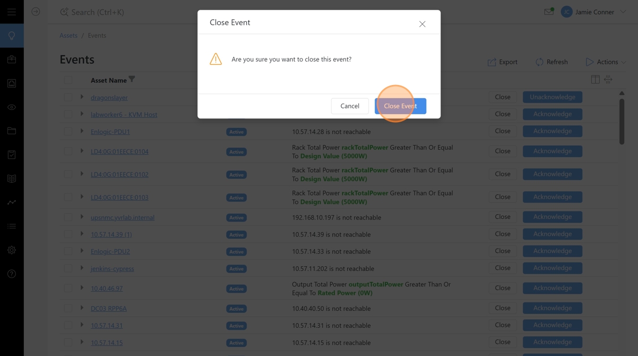Screen dimensions: 638x356
Task: Check the box for Enlogic-PDU1 row
Action: (68, 131)
